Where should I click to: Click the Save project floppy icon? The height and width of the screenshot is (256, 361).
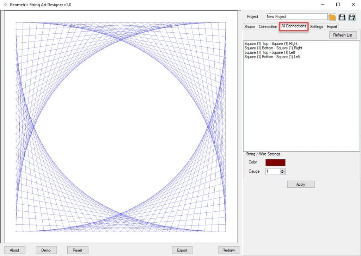point(342,17)
